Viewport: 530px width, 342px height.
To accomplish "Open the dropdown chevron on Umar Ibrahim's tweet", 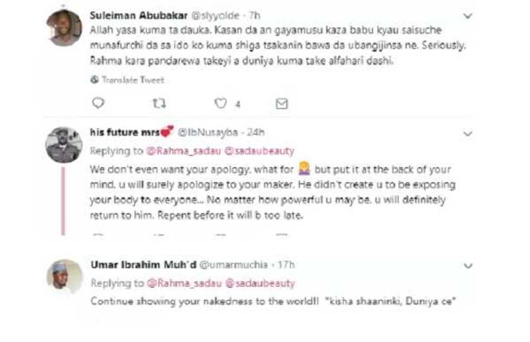I will point(468,266).
